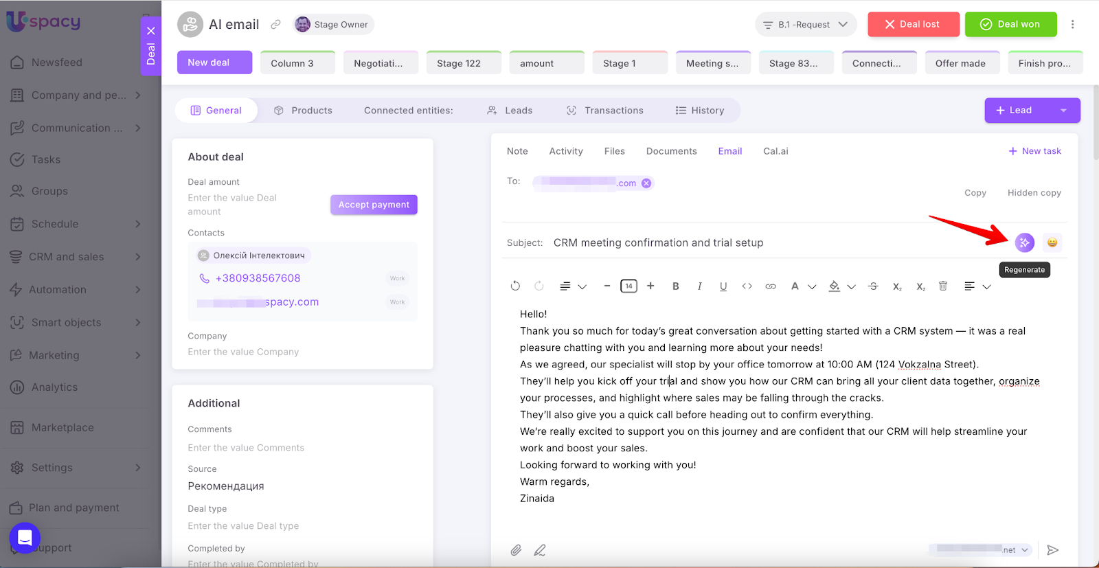Mark the deal as Deal won
Viewport: 1099px width, 568px height.
point(1010,25)
